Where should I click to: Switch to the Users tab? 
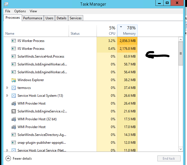49,18
